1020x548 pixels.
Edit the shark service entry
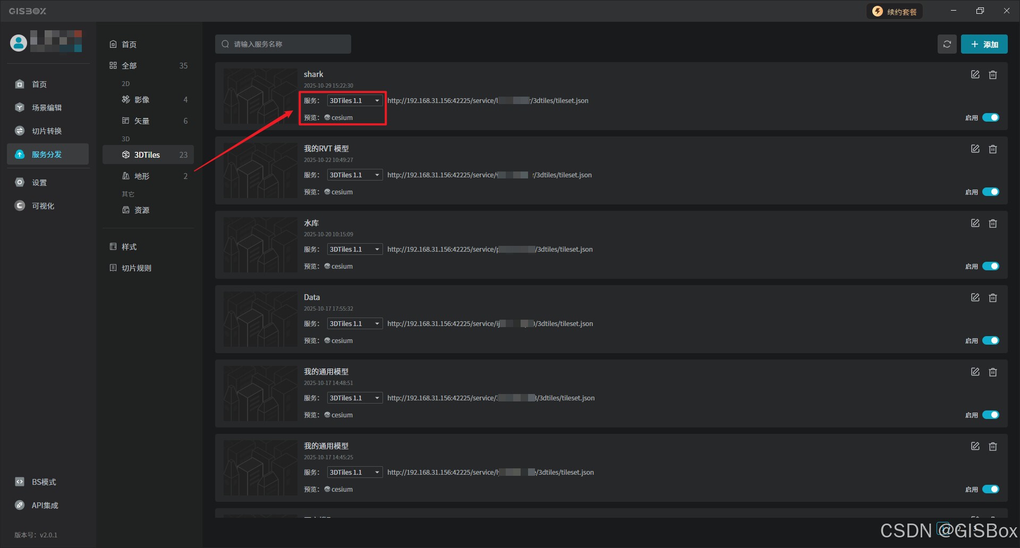[975, 74]
